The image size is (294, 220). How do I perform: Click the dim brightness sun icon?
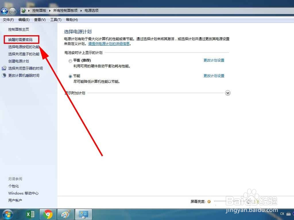[209, 202]
